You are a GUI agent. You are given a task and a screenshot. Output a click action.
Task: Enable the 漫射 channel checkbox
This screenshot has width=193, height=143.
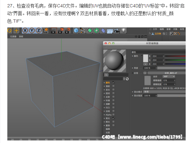(x=113, y=86)
